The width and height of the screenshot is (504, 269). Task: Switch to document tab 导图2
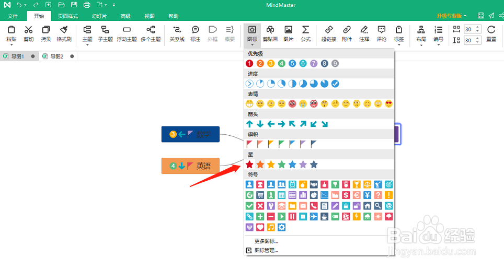point(57,56)
